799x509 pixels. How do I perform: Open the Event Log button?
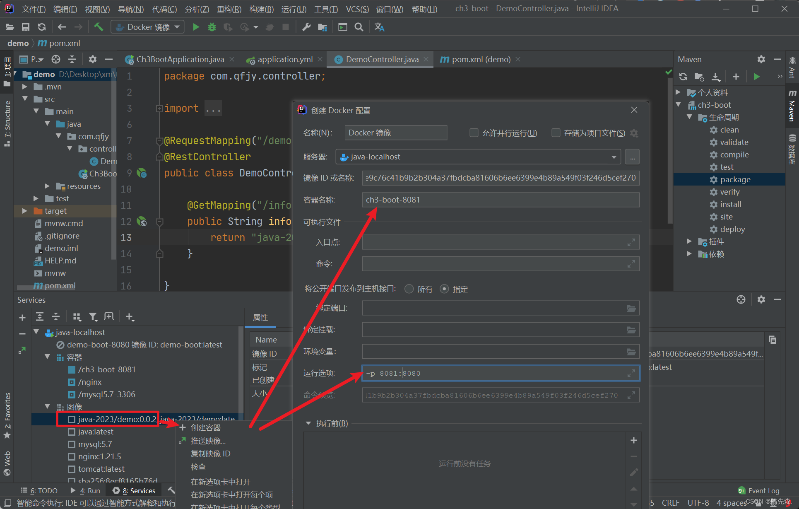tap(759, 491)
